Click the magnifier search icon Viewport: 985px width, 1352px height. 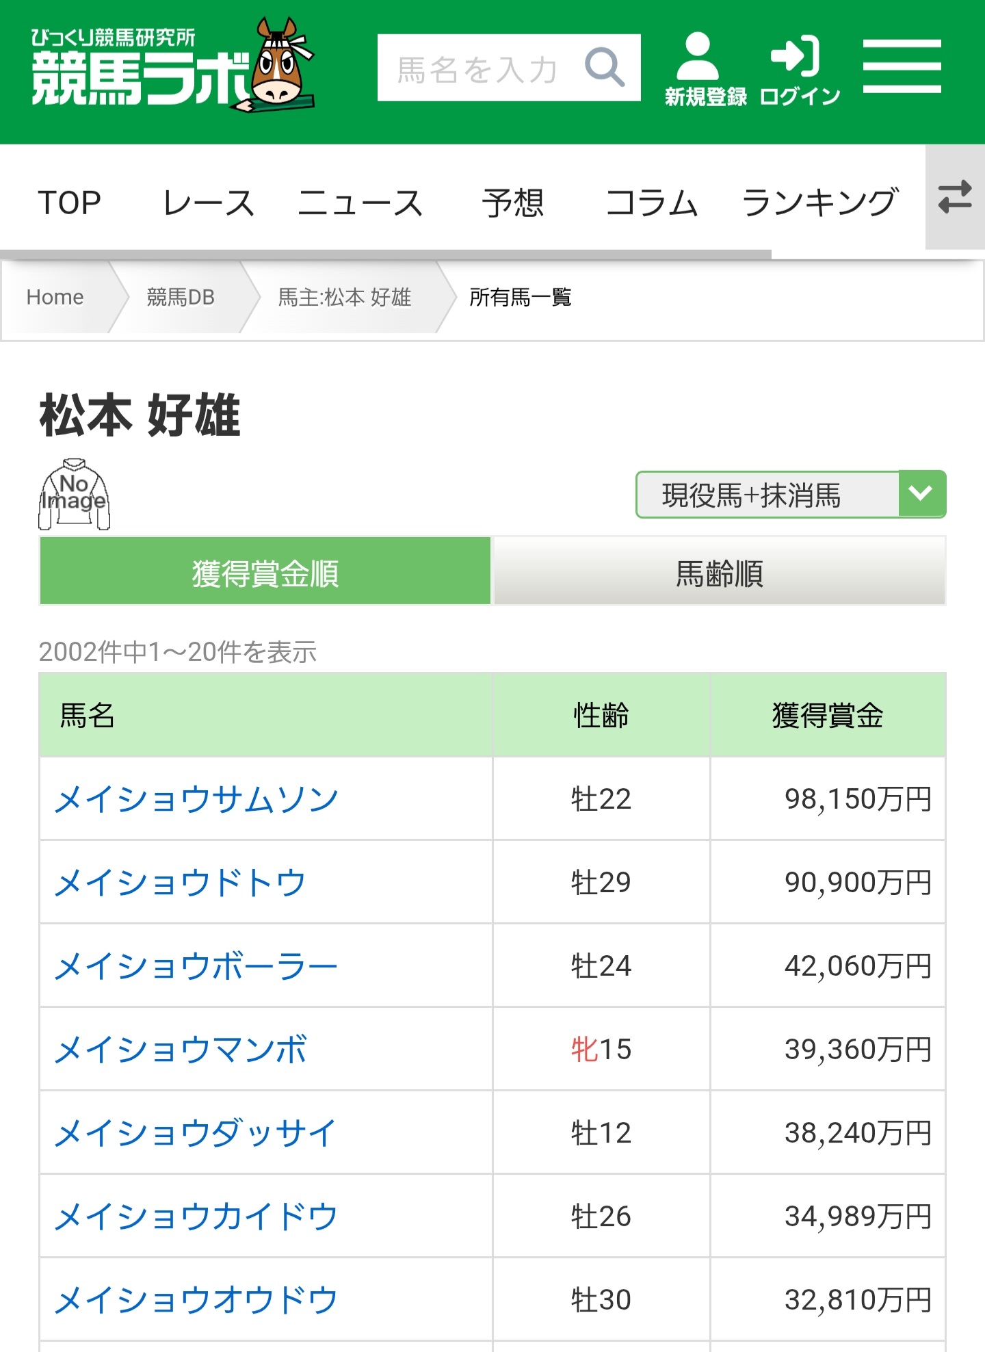605,67
